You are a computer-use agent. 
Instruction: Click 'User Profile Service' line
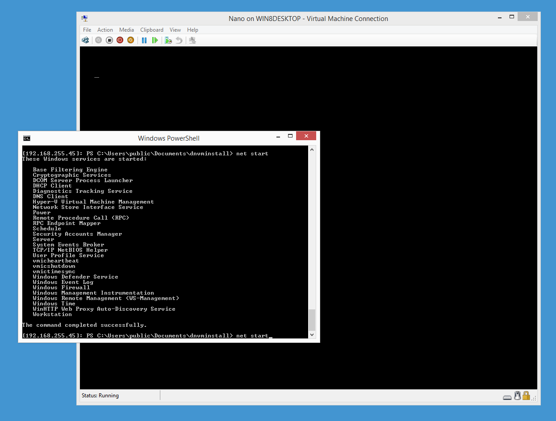tap(68, 255)
